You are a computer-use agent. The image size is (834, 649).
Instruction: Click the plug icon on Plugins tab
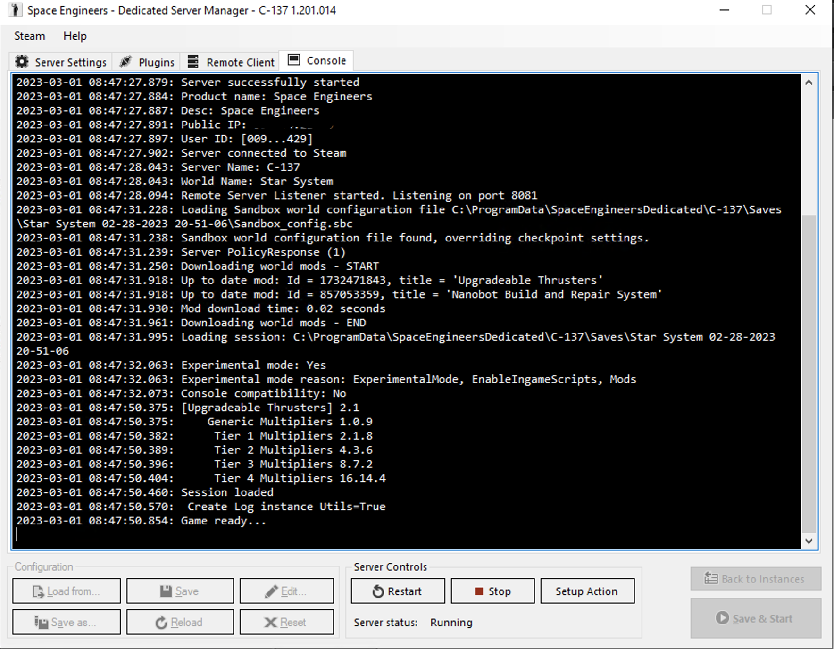pyautogui.click(x=125, y=62)
